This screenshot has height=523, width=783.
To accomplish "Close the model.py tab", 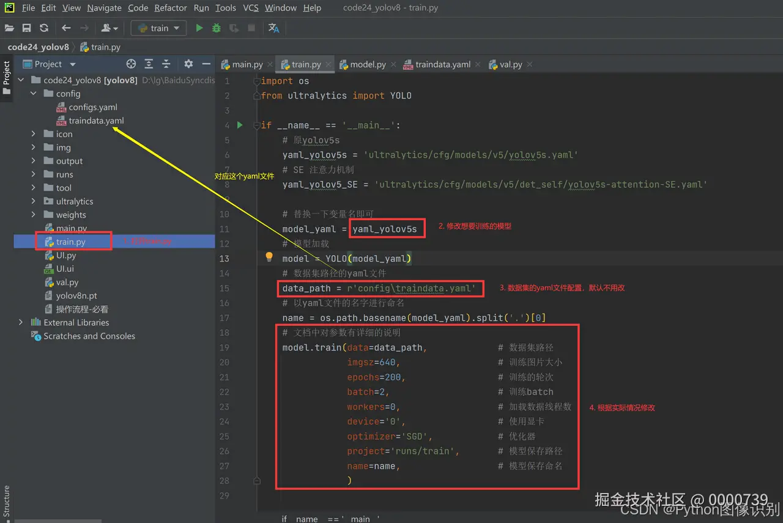I will [x=392, y=64].
